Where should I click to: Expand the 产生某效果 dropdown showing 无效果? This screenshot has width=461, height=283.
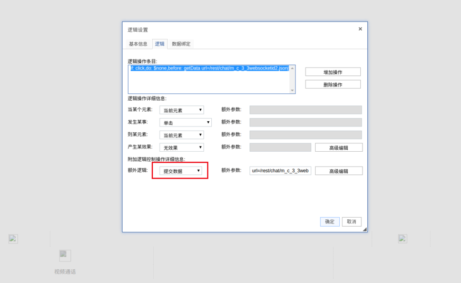(x=182, y=148)
